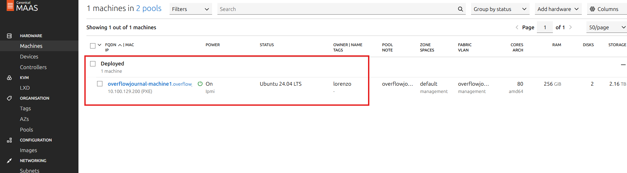Viewport: 627px width, 173px height.
Task: Open the overflowjournal-machine1 machine link
Action: 150,84
